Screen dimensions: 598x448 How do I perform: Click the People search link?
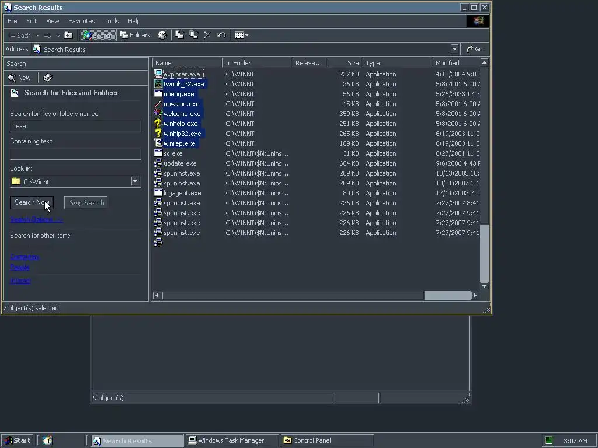pyautogui.click(x=19, y=267)
